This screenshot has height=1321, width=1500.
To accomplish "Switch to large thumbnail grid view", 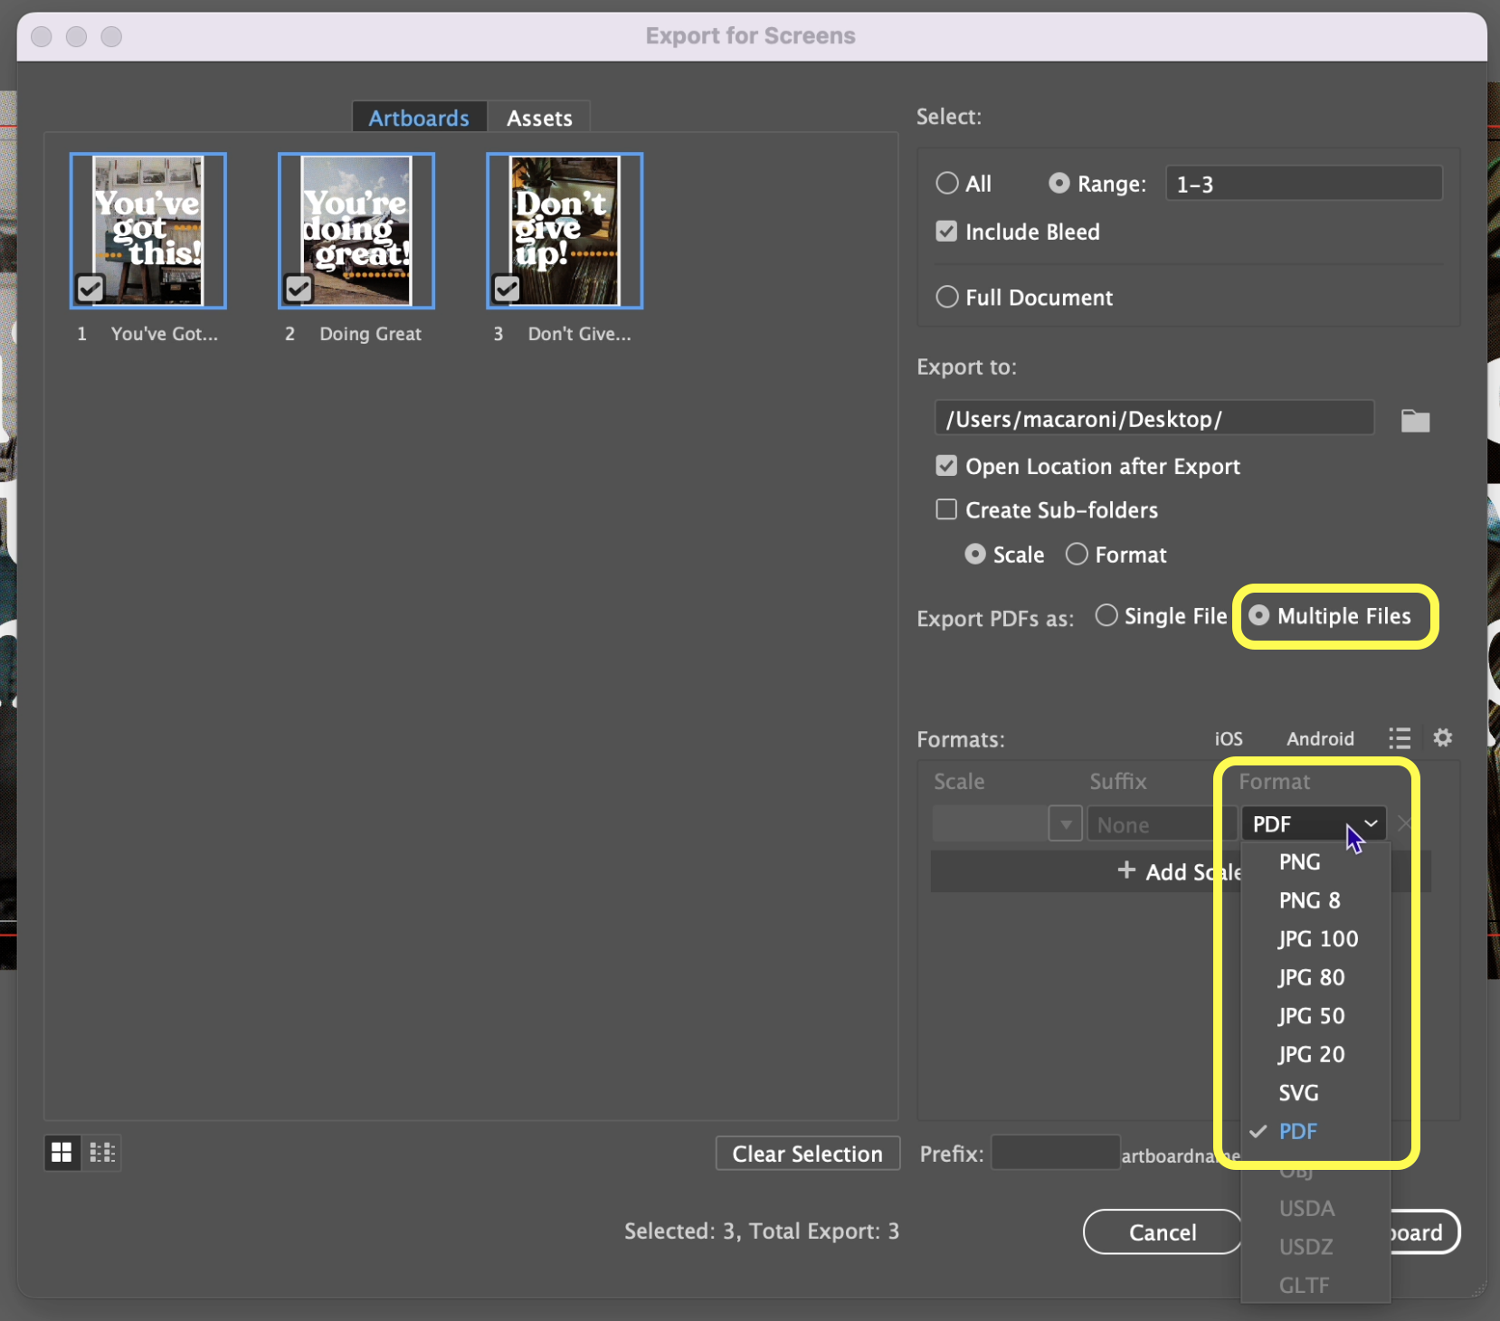I will (62, 1152).
